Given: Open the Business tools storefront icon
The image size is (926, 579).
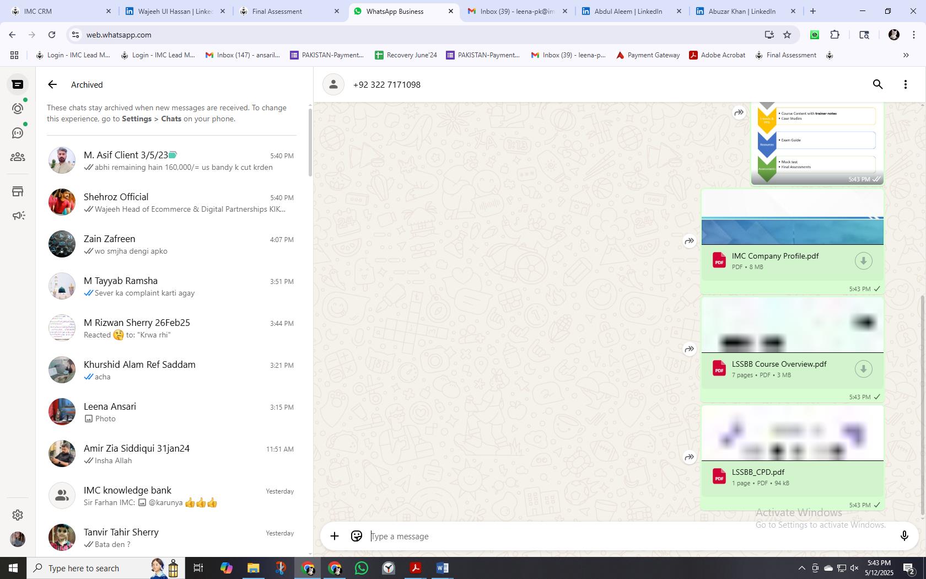Looking at the screenshot, I should (x=18, y=191).
